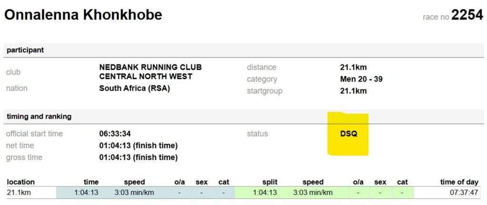Click the South Africa (RSA) nation value
Viewport: 487px width, 205px height.
(x=135, y=88)
